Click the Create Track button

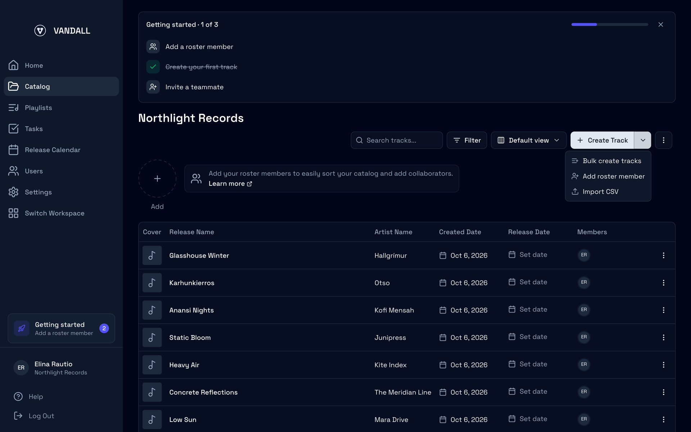[602, 140]
